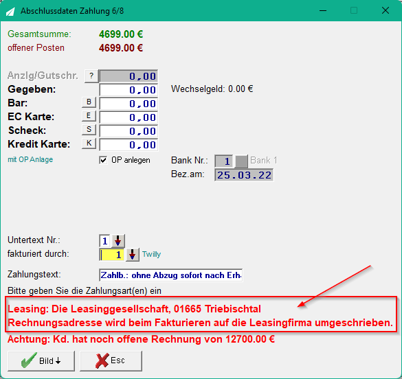402x379 pixels.
Task: Open the fakturiert durch dropdown arrow
Action: (x=133, y=255)
